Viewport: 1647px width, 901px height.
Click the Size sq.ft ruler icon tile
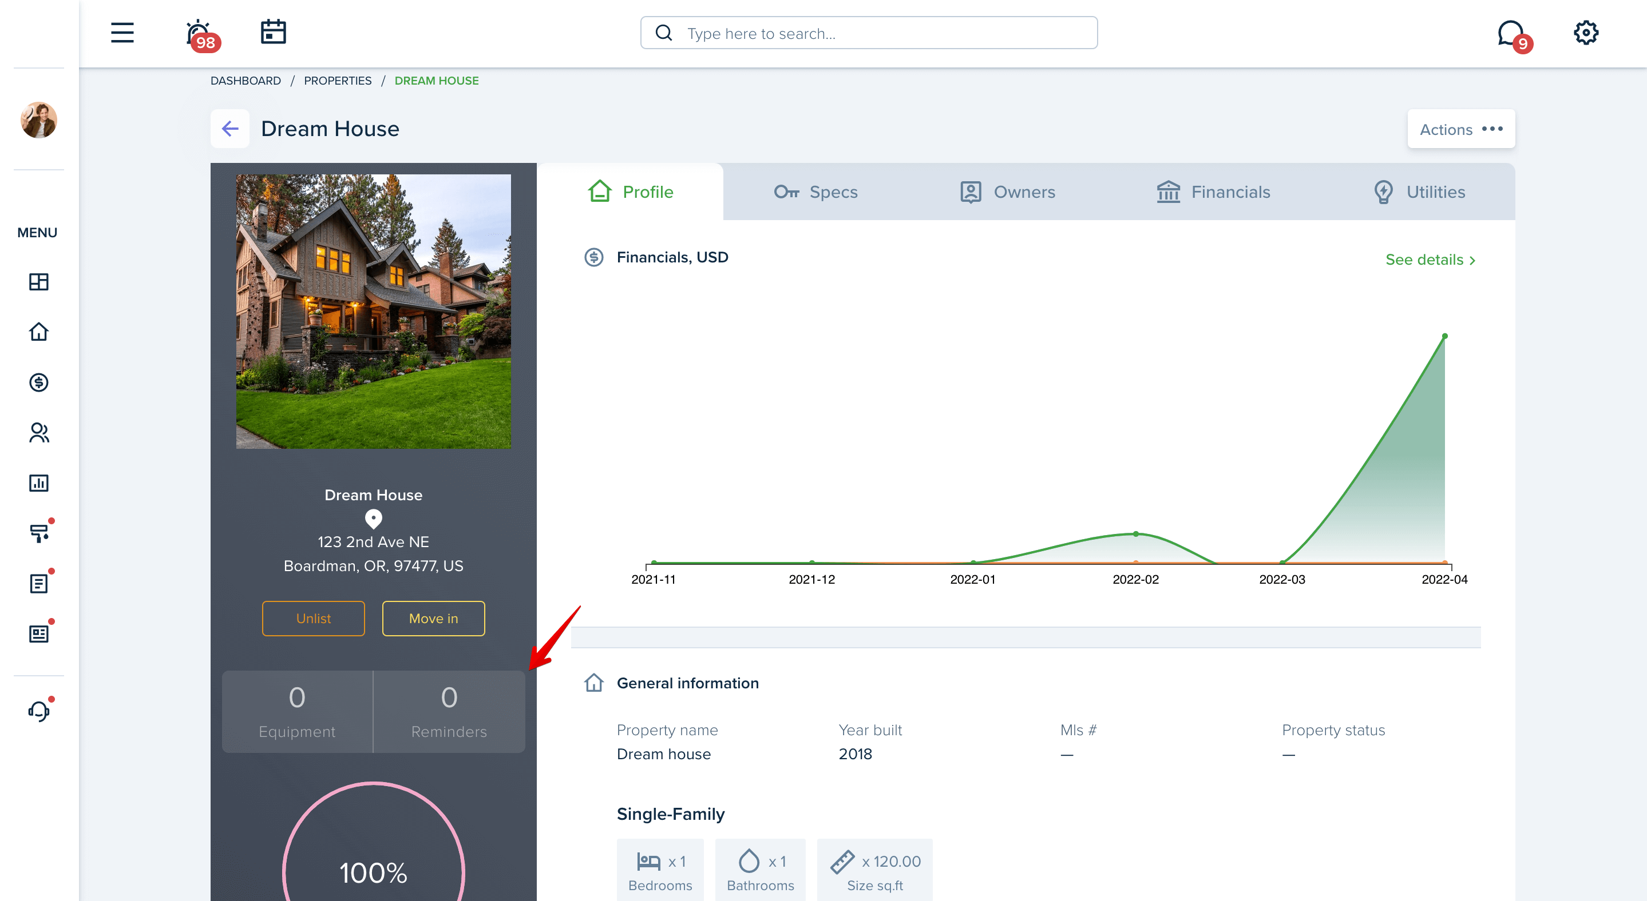[x=874, y=870]
